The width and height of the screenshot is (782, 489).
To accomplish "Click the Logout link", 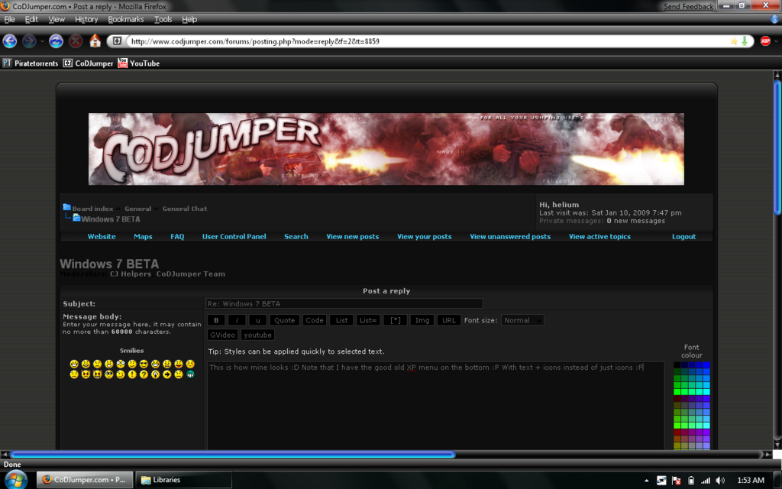I will (683, 237).
